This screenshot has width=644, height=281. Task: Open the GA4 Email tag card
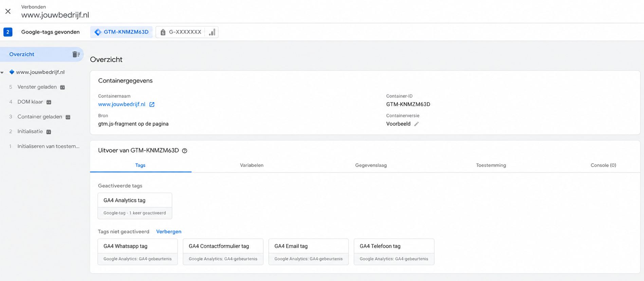(x=309, y=252)
